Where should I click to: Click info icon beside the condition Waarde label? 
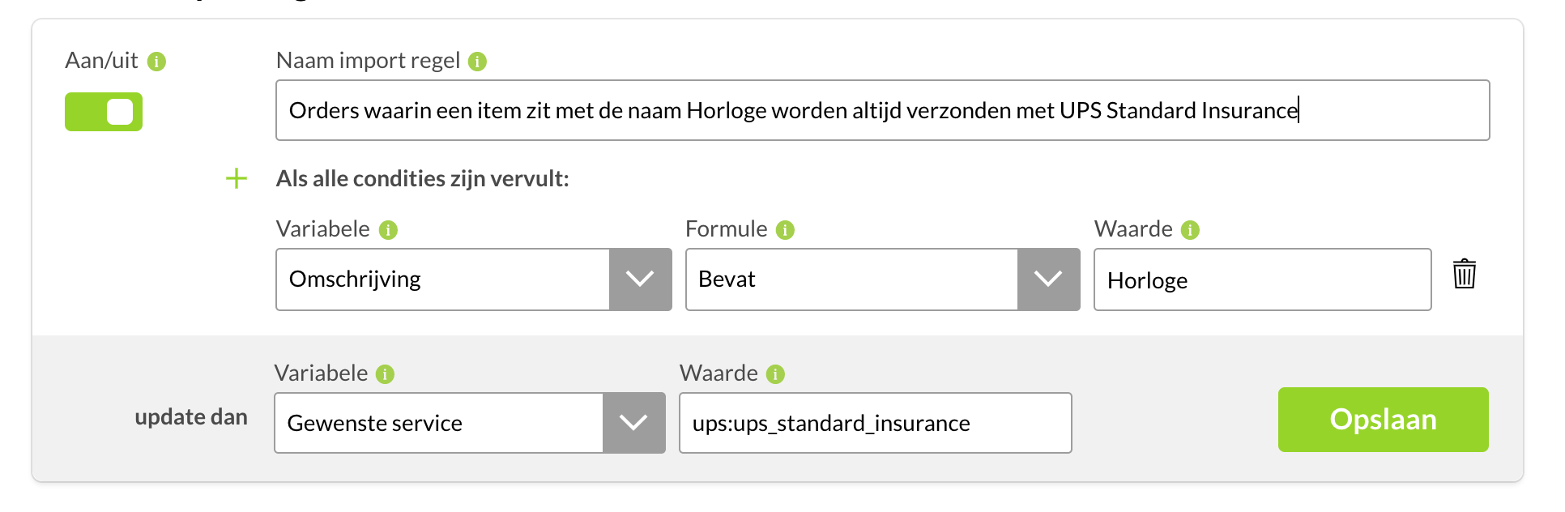tap(1189, 230)
